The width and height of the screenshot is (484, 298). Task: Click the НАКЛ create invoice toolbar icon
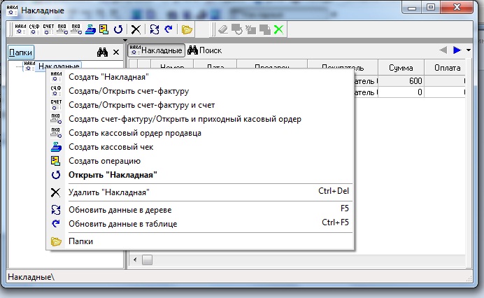pos(20,29)
